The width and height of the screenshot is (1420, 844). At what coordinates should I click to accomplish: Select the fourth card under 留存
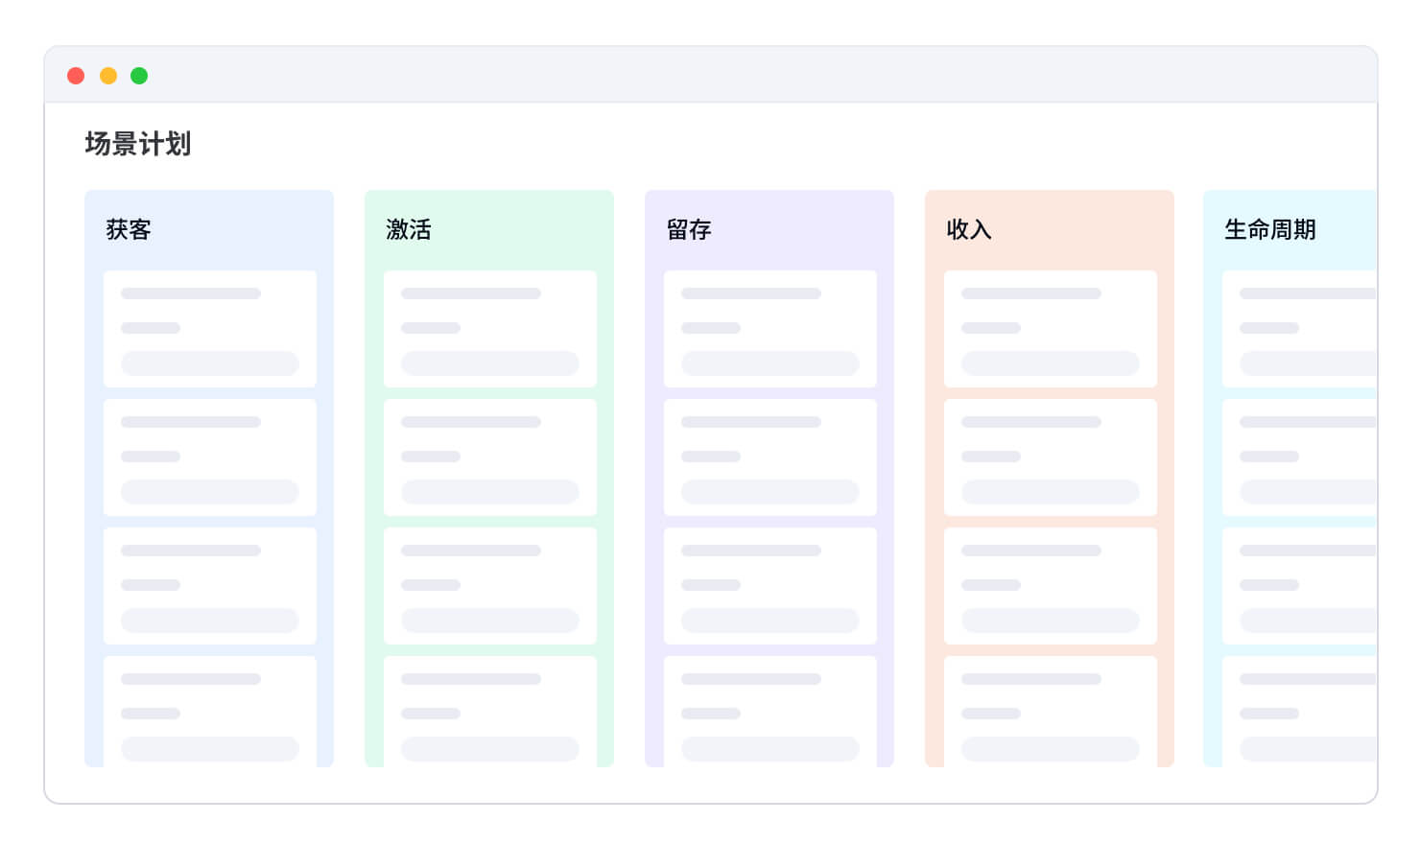point(770,711)
